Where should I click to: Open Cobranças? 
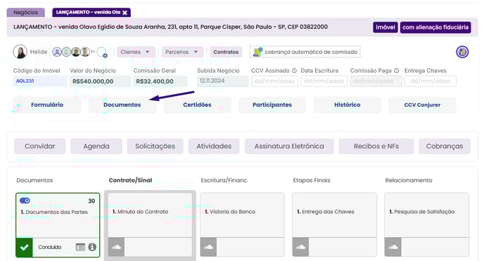tap(445, 146)
